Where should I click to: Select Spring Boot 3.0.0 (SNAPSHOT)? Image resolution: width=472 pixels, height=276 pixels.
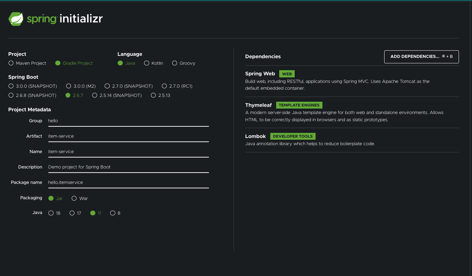click(11, 86)
